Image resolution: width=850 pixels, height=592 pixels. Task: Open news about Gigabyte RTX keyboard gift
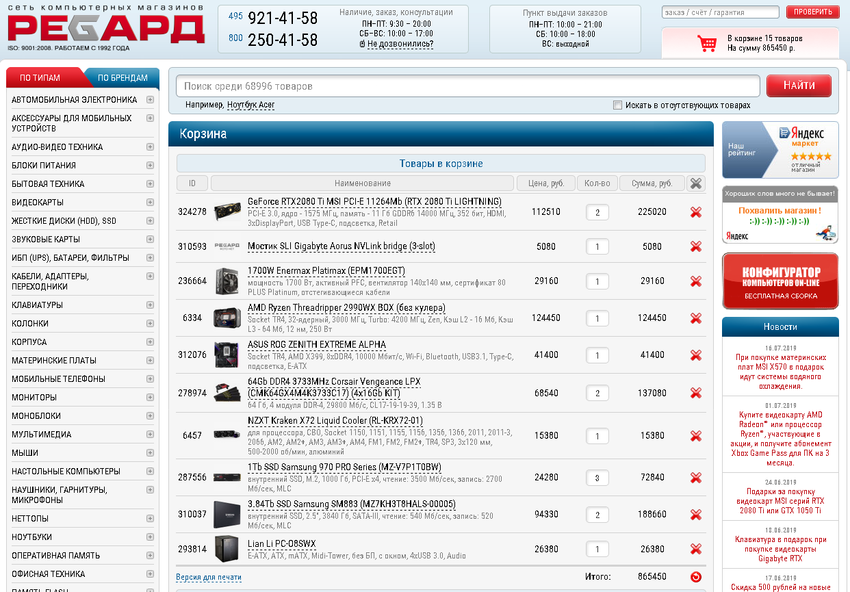click(x=781, y=549)
